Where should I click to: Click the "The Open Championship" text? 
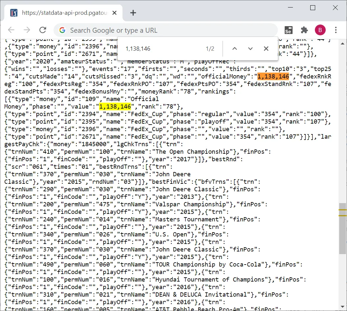click(192, 152)
